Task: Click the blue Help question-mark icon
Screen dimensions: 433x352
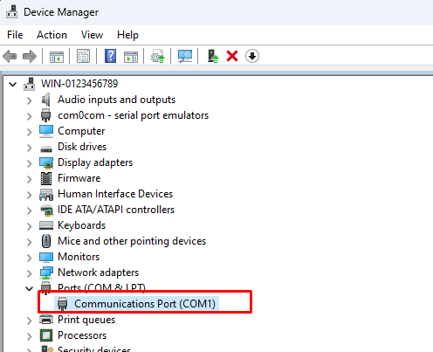Action: point(110,56)
